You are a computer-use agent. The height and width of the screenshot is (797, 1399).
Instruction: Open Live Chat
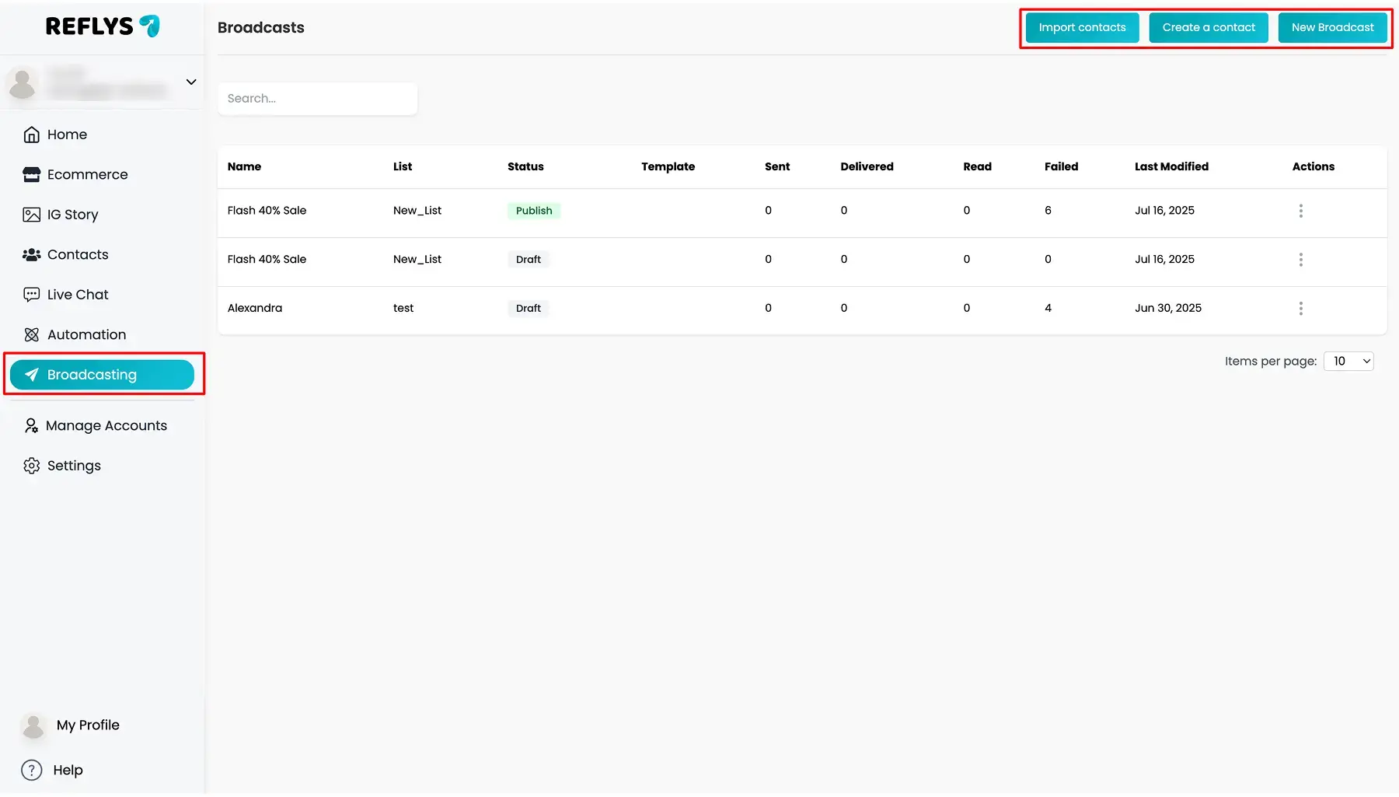(102, 295)
